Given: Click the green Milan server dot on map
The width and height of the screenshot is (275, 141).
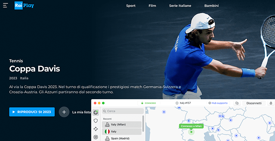Looking at the screenshot, I should pos(191,132).
